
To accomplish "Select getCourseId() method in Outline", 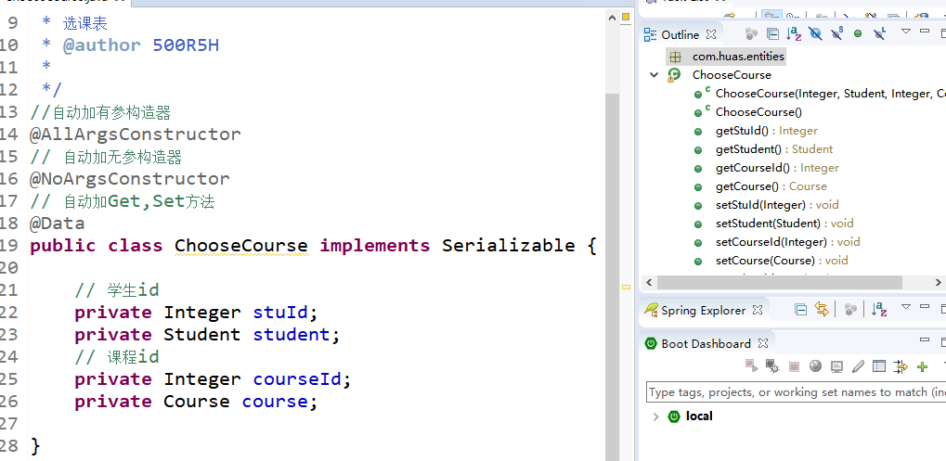I will 777,168.
